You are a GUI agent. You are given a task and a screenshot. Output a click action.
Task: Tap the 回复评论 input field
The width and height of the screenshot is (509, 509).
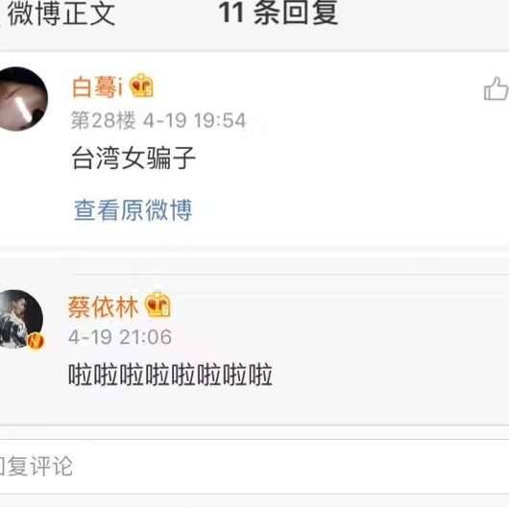click(x=254, y=466)
